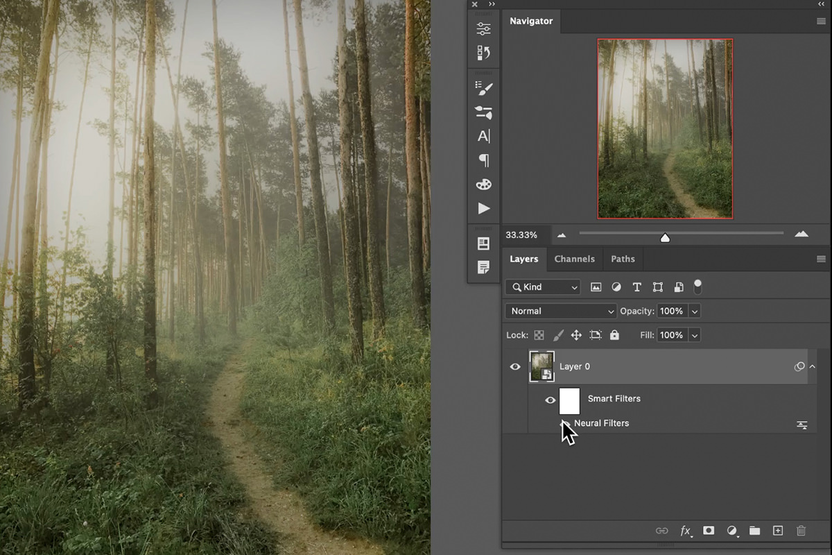Create a new layer with plus icon
The height and width of the screenshot is (555, 832).
778,531
